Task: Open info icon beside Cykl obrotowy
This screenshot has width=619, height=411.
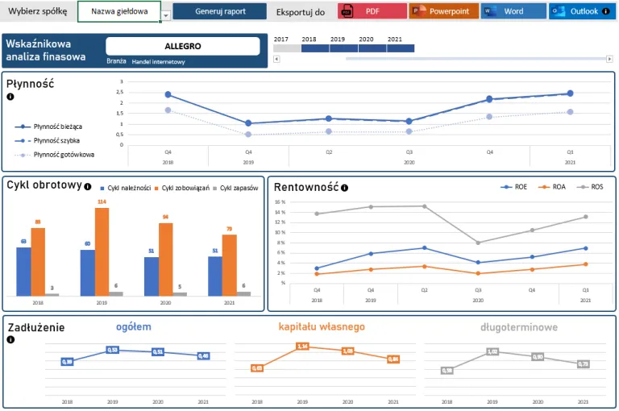Action: point(87,186)
